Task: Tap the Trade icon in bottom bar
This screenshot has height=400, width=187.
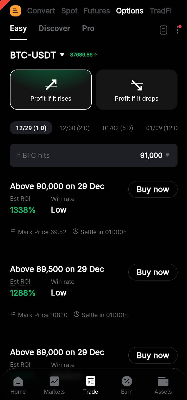Action: click(x=91, y=381)
